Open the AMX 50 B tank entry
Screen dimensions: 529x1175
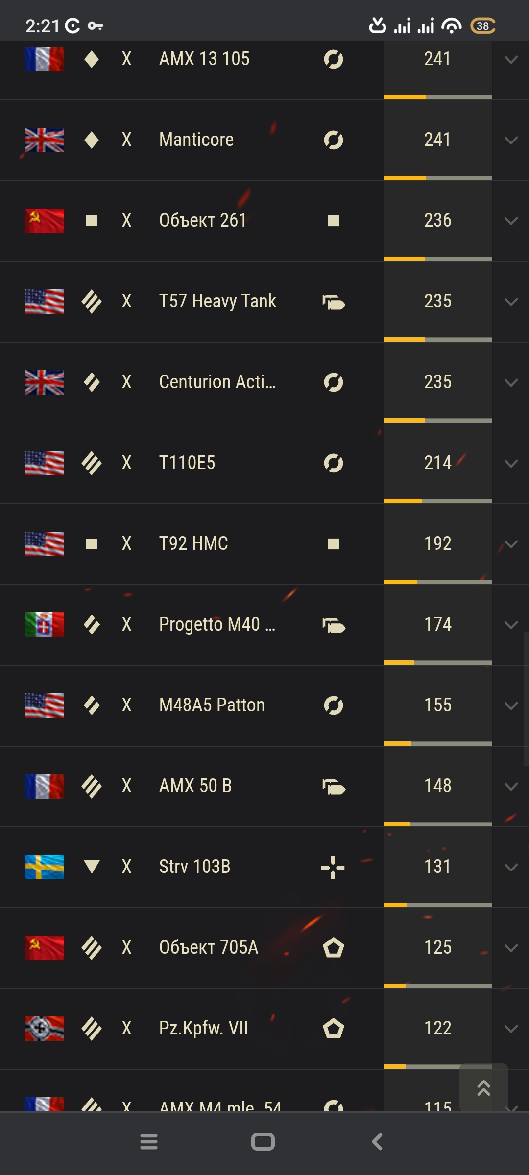(195, 786)
